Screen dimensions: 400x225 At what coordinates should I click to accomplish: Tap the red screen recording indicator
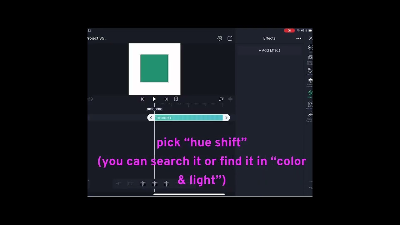pyautogui.click(x=289, y=30)
